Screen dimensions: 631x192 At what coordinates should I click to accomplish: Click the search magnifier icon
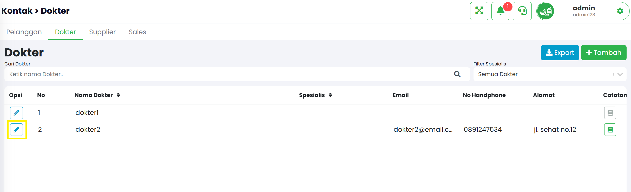[457, 74]
